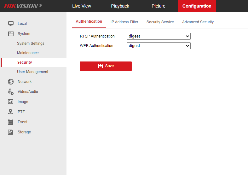Click the PTZ joystick icon
The image size is (248, 175).
[11, 112]
